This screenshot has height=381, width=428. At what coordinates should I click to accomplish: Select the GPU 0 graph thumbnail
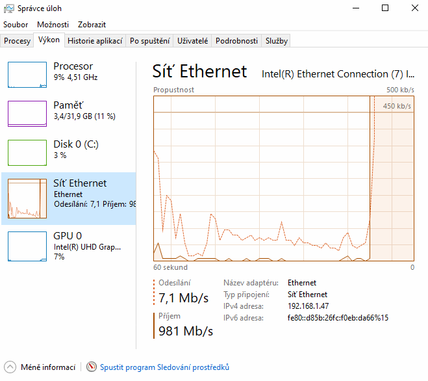coord(27,244)
